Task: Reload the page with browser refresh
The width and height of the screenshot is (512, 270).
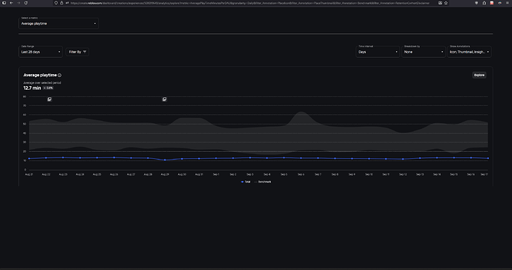Action: pyautogui.click(x=26, y=3)
